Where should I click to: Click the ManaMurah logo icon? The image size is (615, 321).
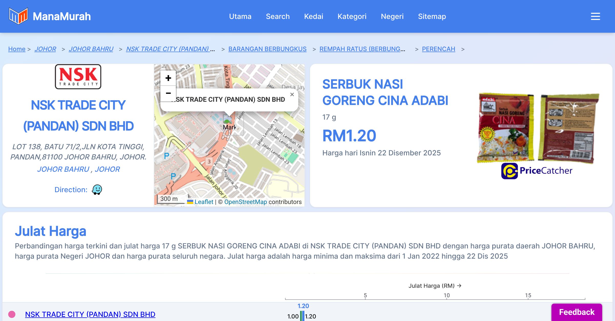click(x=18, y=16)
